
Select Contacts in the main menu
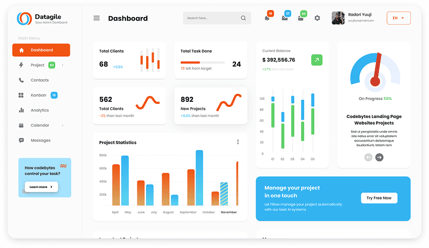pos(39,80)
